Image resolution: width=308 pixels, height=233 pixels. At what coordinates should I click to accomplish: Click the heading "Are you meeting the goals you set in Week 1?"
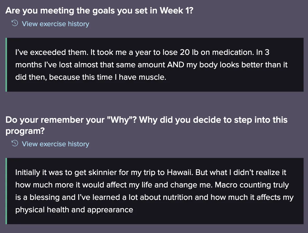99,11
